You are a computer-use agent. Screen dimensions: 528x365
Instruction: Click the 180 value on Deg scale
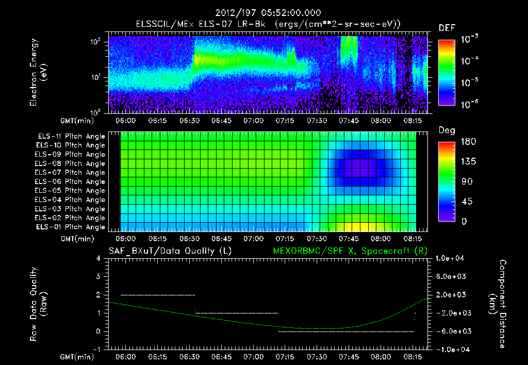point(468,142)
